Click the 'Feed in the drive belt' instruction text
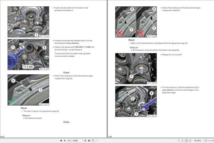This screenshot has height=143, width=214. [71, 9]
